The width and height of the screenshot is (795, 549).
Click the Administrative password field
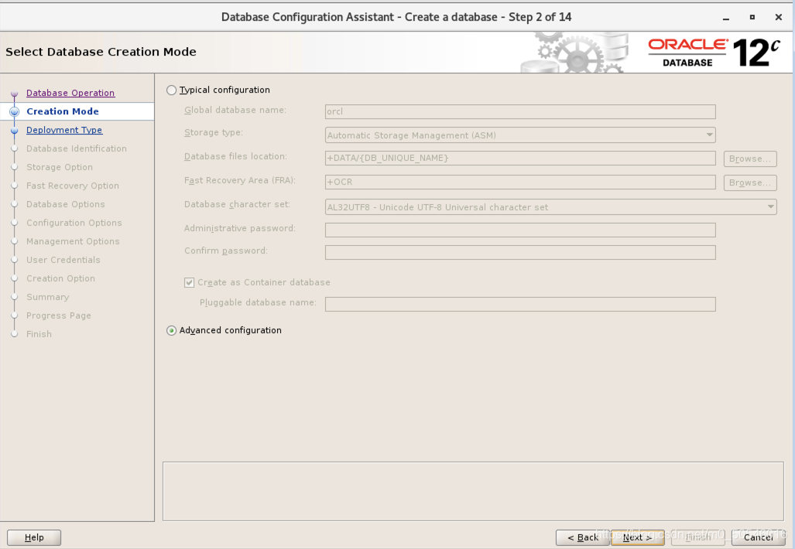pyautogui.click(x=520, y=230)
